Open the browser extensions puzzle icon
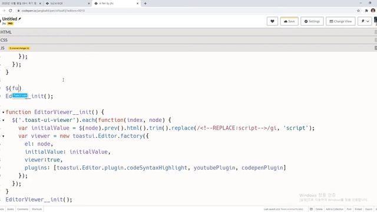This screenshot has height=212, width=377. [x=366, y=11]
